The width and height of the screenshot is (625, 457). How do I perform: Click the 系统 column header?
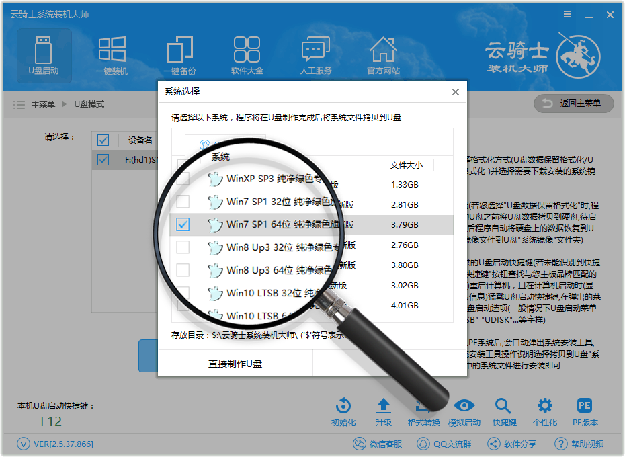coord(220,157)
